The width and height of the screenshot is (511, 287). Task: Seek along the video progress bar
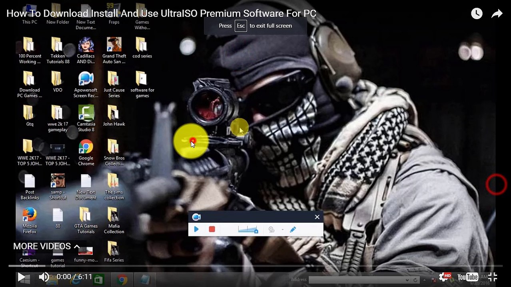tap(255, 266)
